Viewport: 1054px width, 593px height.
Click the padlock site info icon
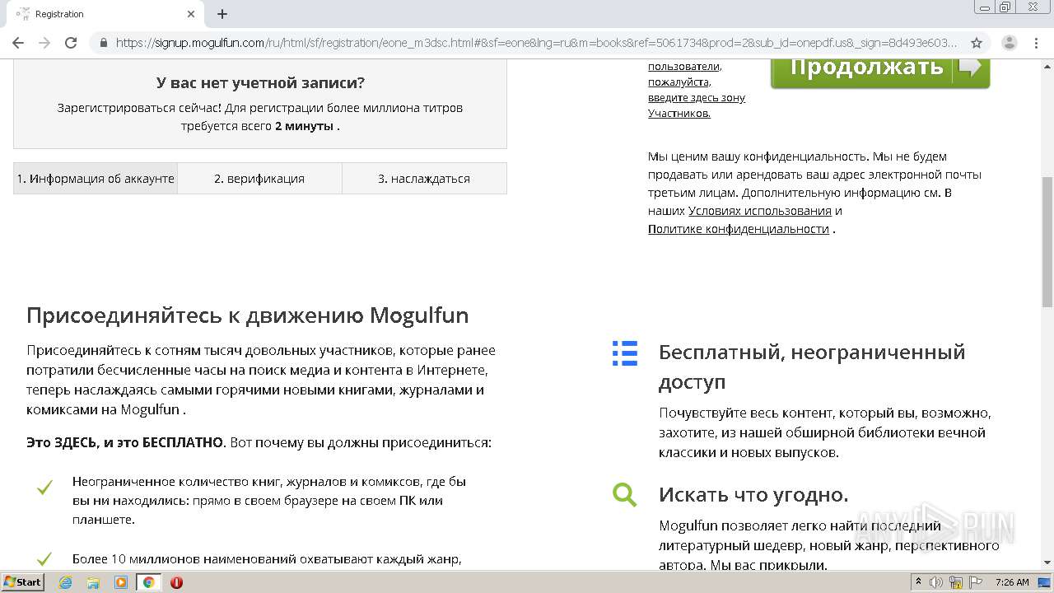tap(103, 43)
